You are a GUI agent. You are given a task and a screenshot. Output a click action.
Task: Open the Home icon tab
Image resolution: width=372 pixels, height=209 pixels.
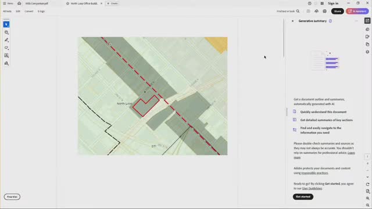tap(19, 3)
